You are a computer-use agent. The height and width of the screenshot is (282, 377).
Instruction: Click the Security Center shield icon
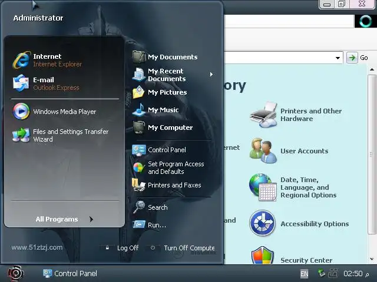262,256
